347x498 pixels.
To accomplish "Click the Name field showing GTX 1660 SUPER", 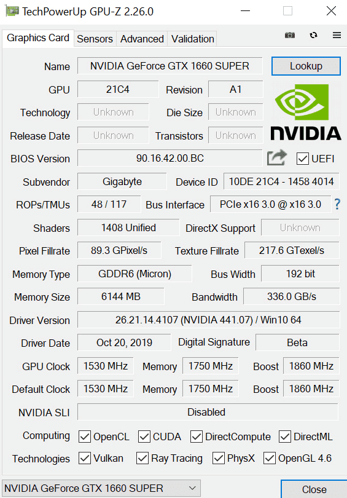I will 170,66.
